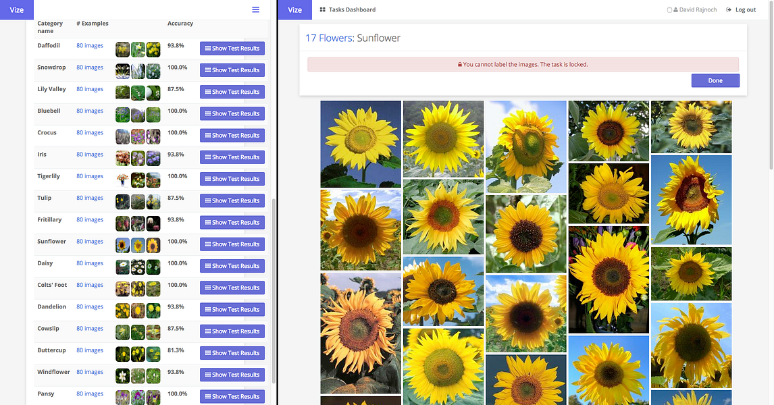Viewport: 774px width, 405px height.
Task: Show Test Results for Sunflower
Action: point(232,244)
